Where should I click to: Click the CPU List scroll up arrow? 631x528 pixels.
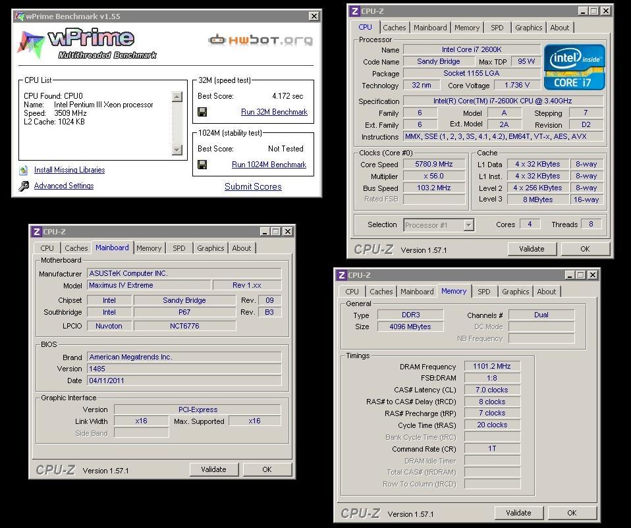[177, 97]
